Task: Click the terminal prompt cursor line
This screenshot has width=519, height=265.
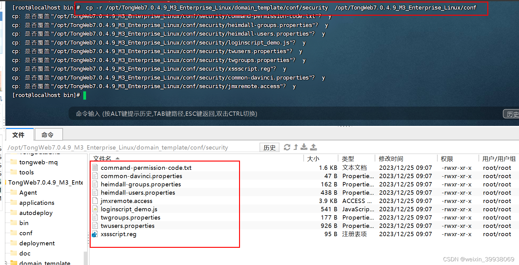Action: point(49,95)
